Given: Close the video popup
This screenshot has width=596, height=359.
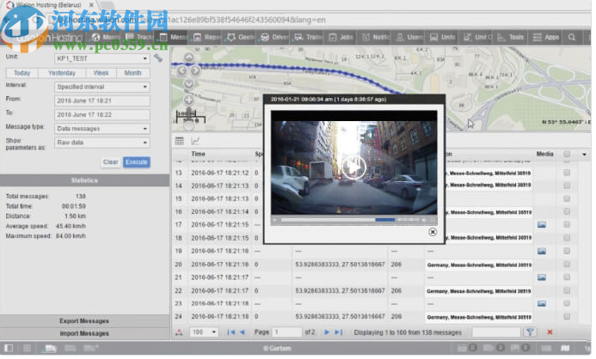Looking at the screenshot, I should tap(433, 232).
